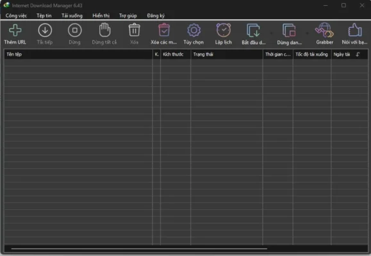Click the Thêm URL plus icon
The height and width of the screenshot is (256, 371).
click(x=15, y=30)
